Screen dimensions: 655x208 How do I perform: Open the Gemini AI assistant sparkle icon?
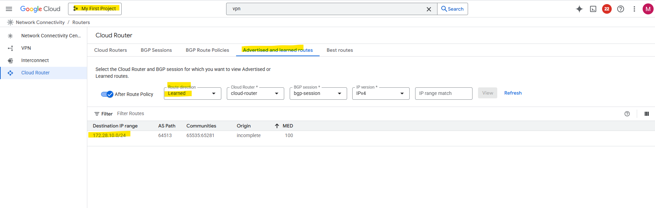coord(579,9)
